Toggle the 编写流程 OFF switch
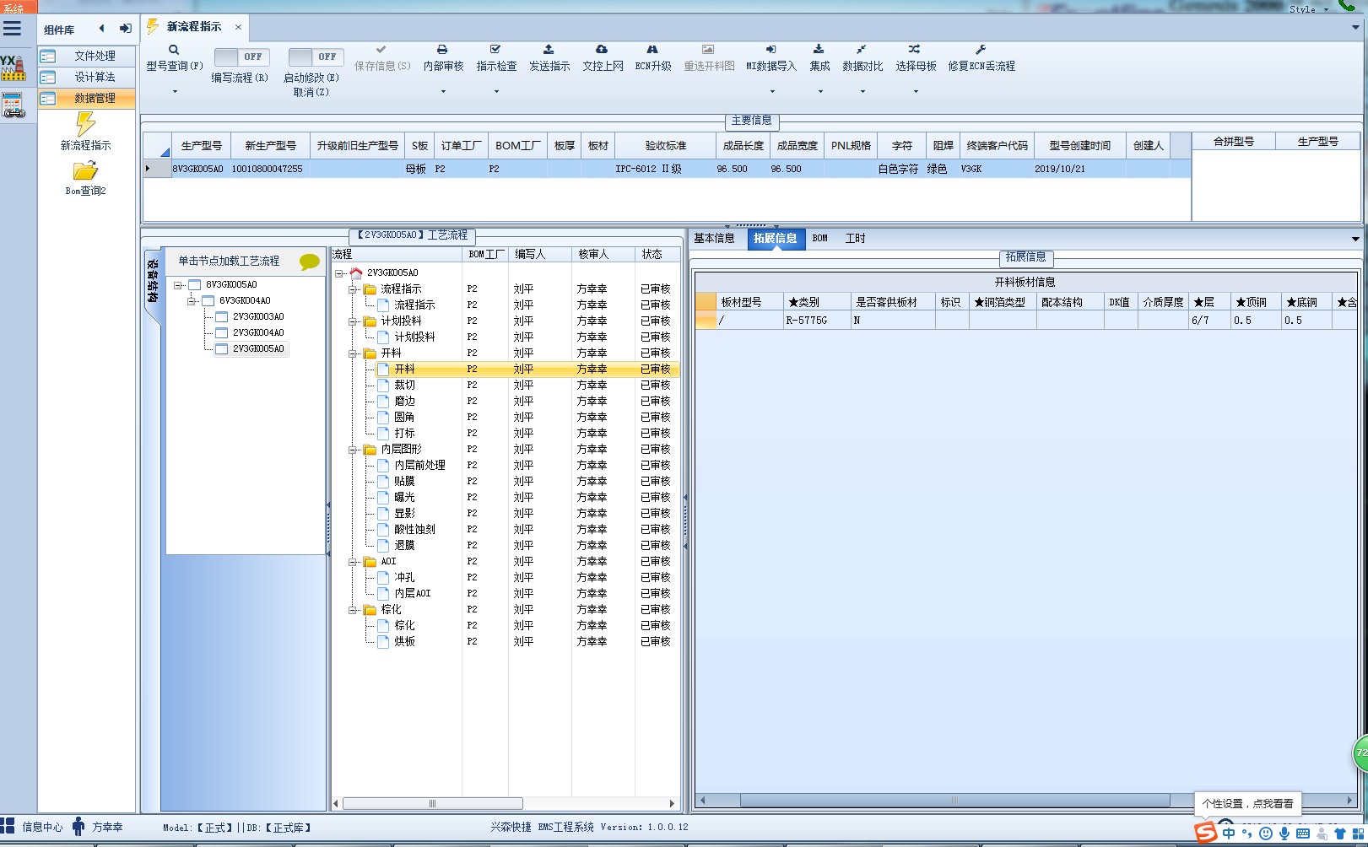The width and height of the screenshot is (1368, 847). point(241,57)
